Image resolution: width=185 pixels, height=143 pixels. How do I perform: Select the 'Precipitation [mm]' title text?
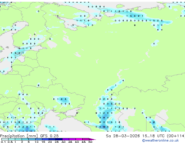click(19, 136)
